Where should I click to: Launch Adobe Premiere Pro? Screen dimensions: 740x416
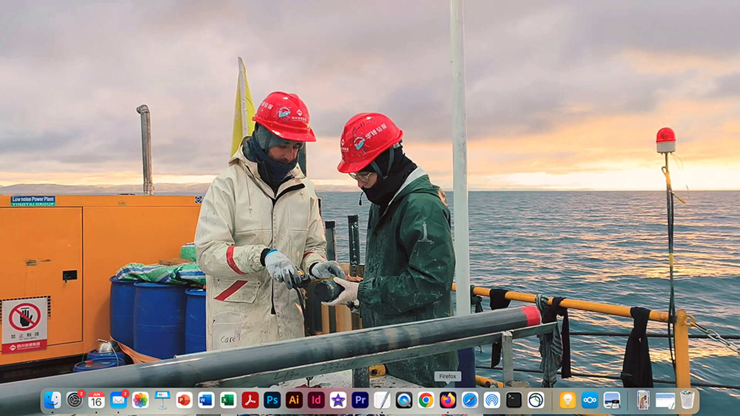click(x=360, y=400)
